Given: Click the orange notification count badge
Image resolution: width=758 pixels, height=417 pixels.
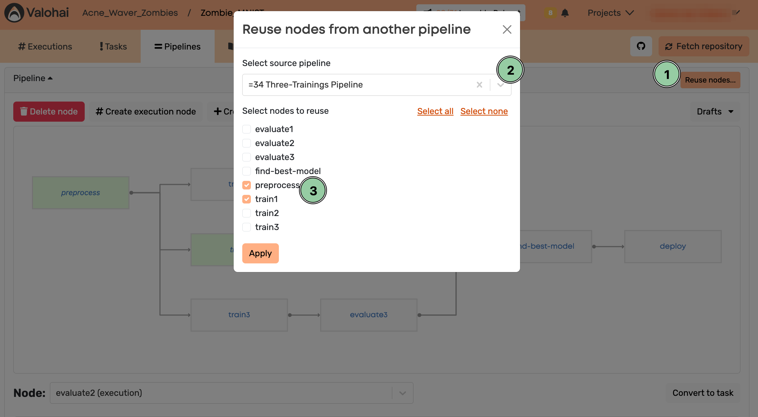Looking at the screenshot, I should (550, 13).
